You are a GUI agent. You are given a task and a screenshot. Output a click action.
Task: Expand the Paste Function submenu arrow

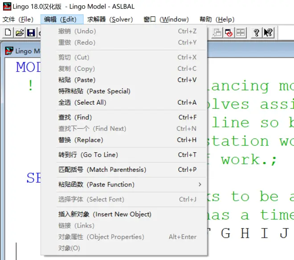tap(200, 184)
